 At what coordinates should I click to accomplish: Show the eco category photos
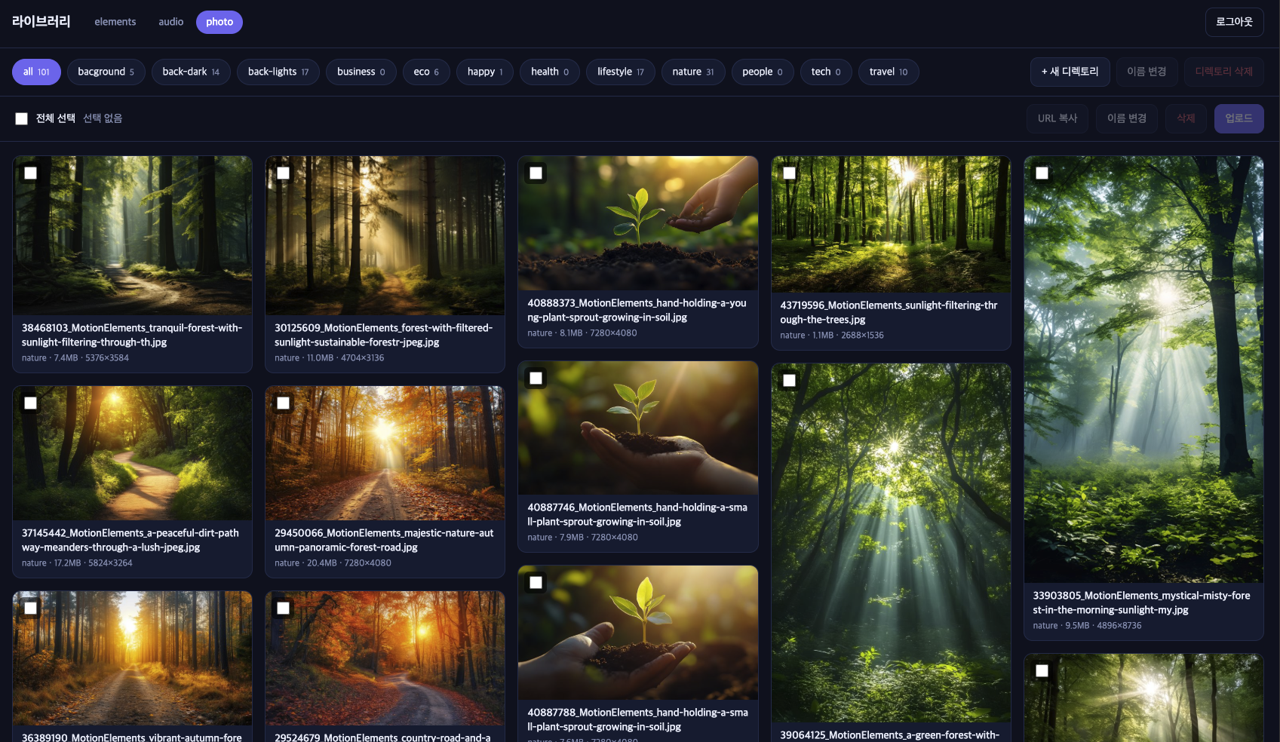[426, 72]
